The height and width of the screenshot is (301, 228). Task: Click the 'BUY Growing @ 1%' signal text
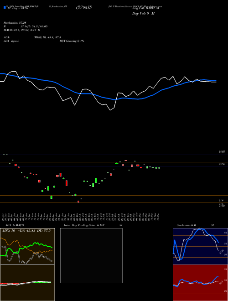pos(72,41)
